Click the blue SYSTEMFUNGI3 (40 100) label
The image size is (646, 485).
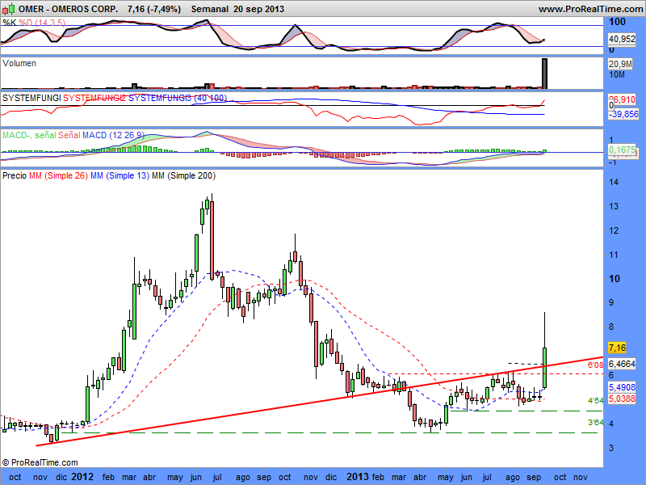click(x=178, y=98)
